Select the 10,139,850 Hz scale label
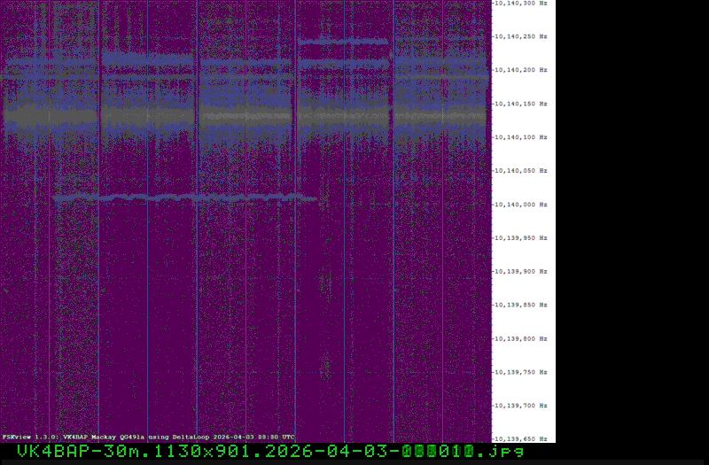This screenshot has width=709, height=465. pos(521,306)
